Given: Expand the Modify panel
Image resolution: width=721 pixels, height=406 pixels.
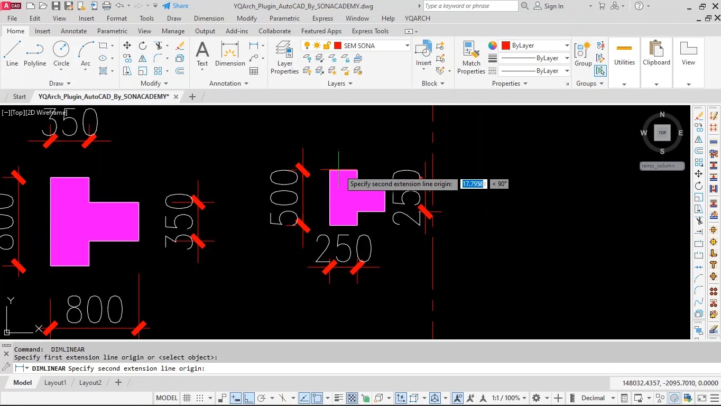Looking at the screenshot, I should coord(154,84).
